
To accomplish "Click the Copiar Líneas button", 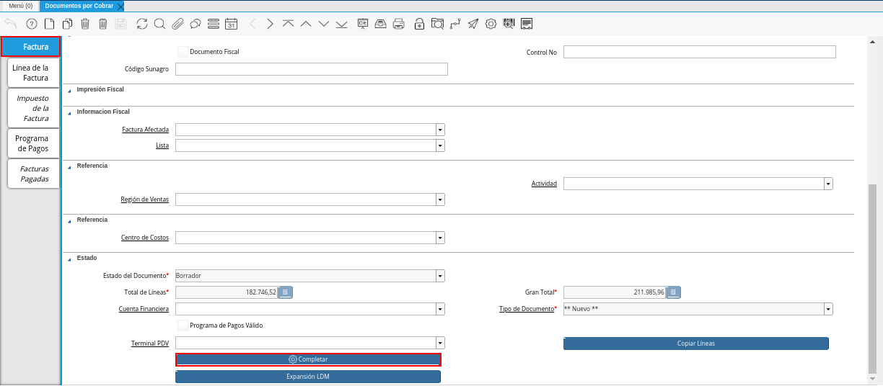I will point(696,344).
